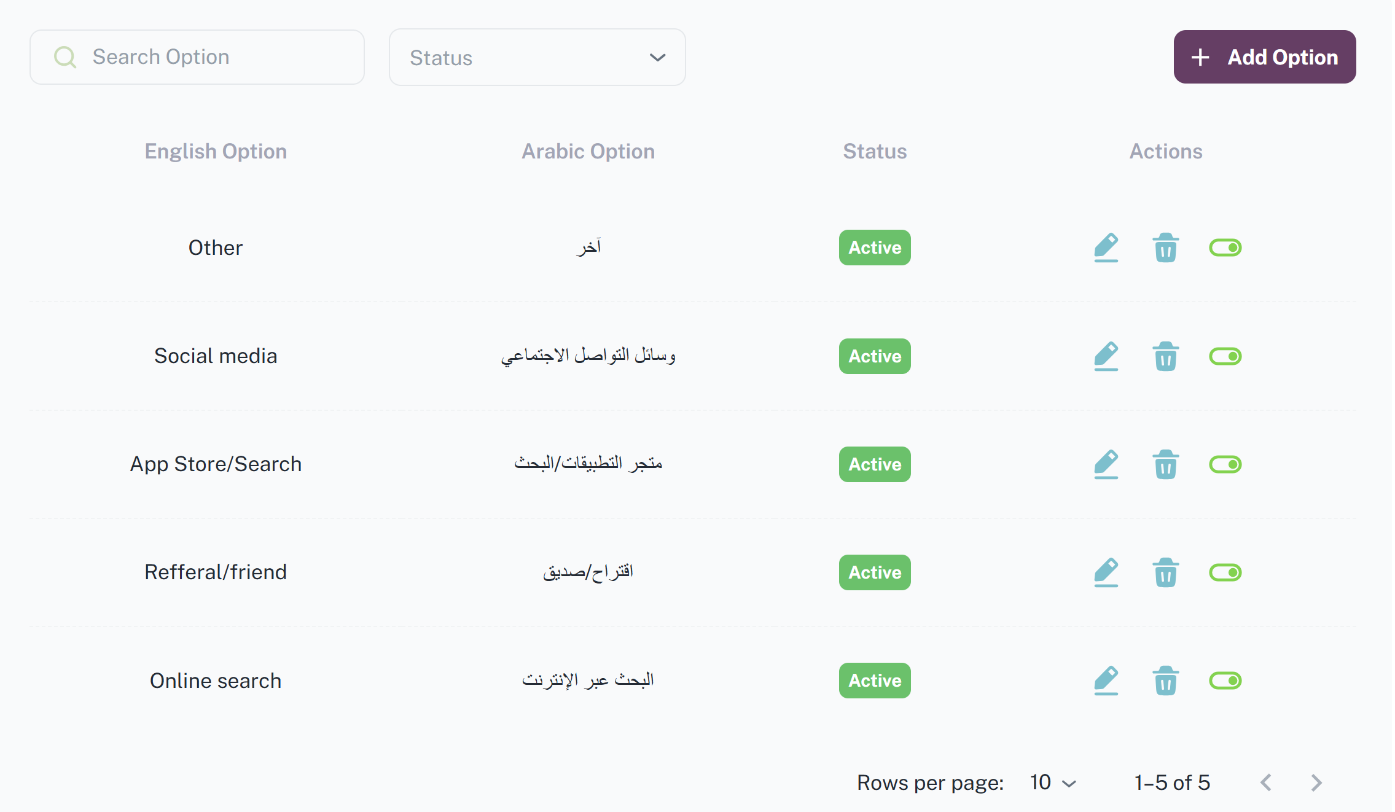Edit the Online search option
1395x812 pixels.
(x=1106, y=681)
